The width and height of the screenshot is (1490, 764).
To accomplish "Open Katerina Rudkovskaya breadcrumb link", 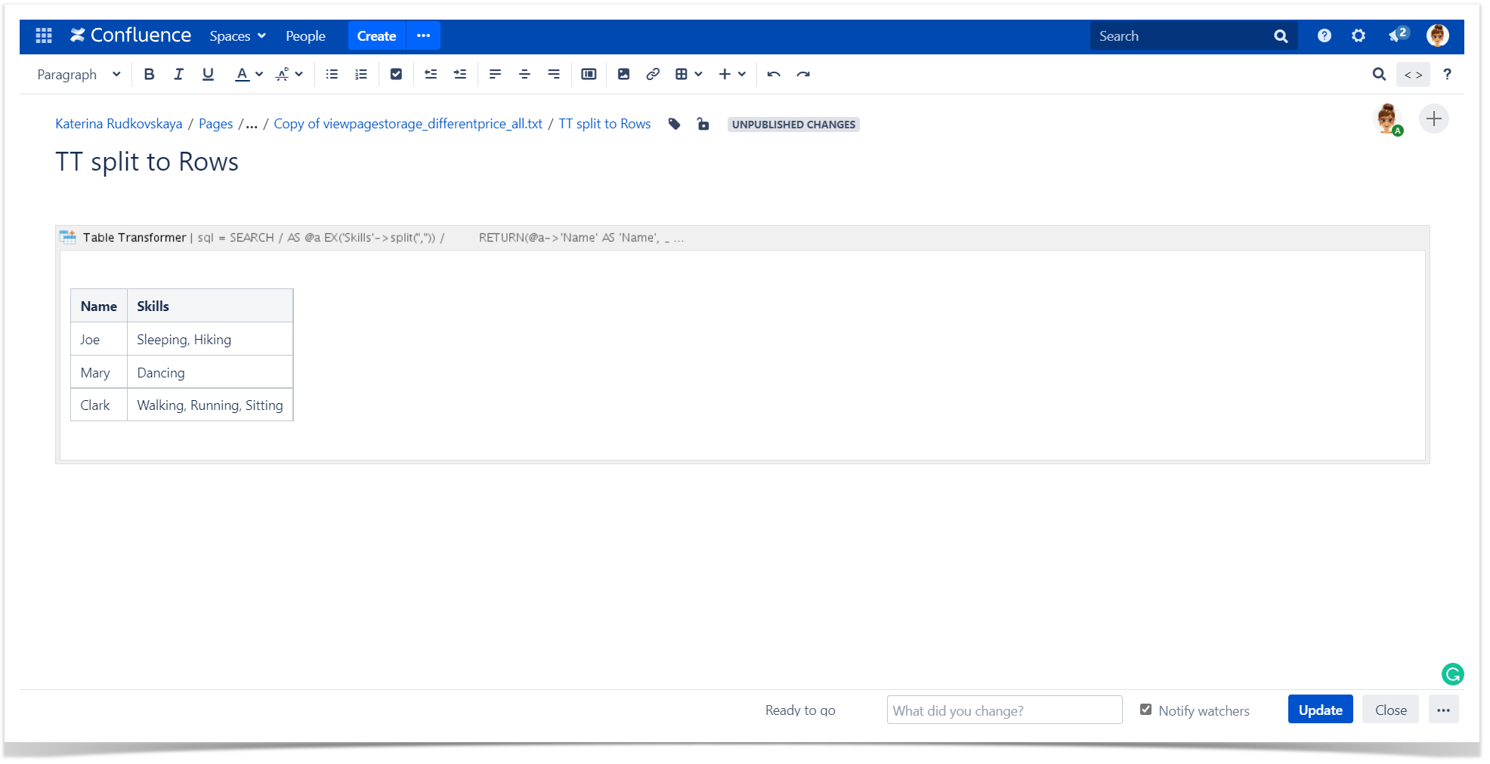I will 119,124.
